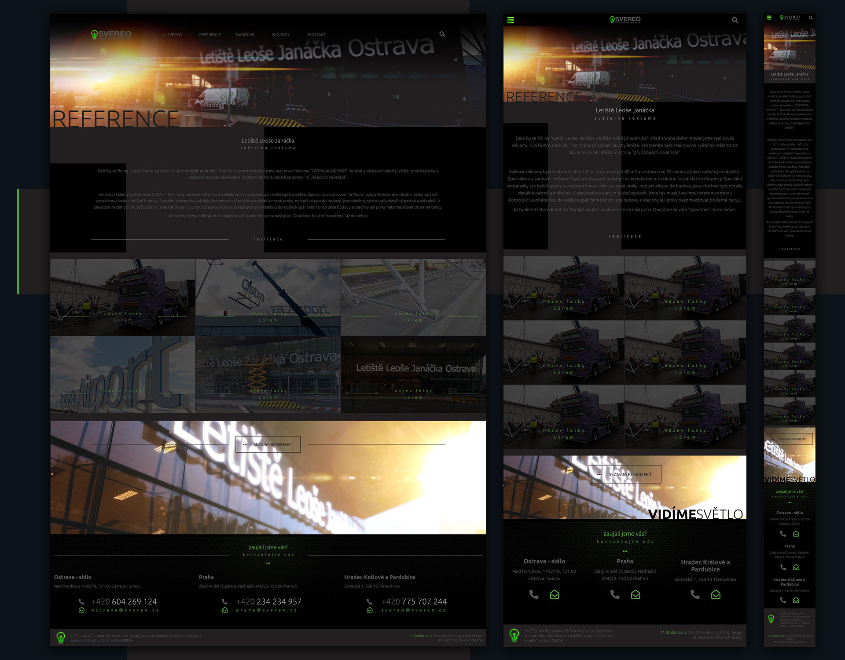The height and width of the screenshot is (660, 845).
Task: Click mail icon beside svereo@svereo.cz
Action: (x=370, y=610)
